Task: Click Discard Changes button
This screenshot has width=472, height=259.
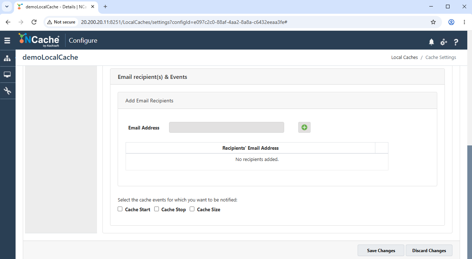Action: 429,250
